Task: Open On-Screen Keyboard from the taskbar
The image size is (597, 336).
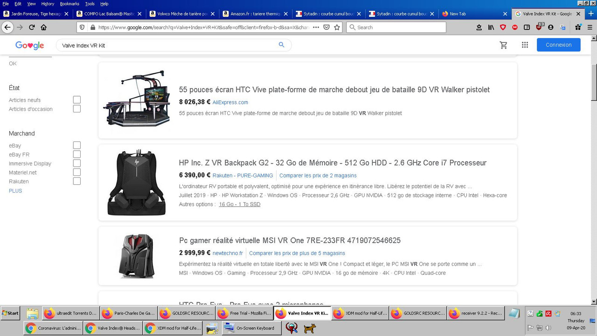Action: pos(252,328)
